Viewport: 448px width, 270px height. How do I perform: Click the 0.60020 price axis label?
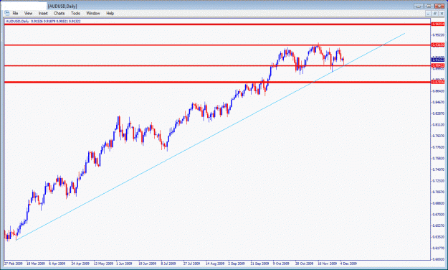tap(439, 259)
